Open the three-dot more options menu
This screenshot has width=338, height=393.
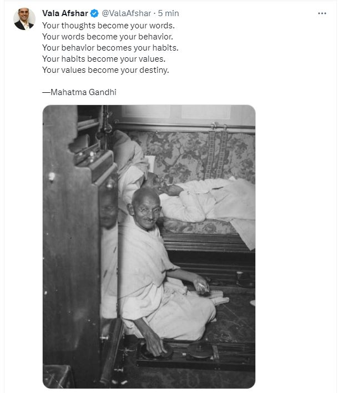322,13
